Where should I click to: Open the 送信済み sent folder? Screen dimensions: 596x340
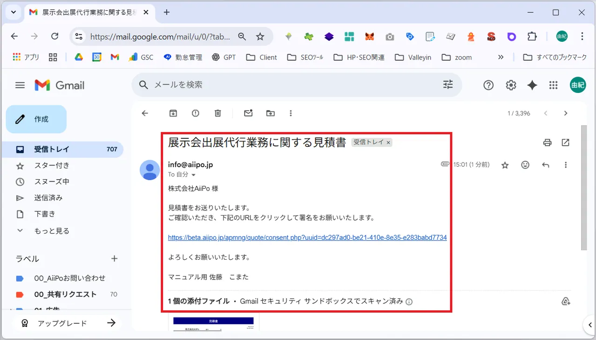click(x=48, y=198)
